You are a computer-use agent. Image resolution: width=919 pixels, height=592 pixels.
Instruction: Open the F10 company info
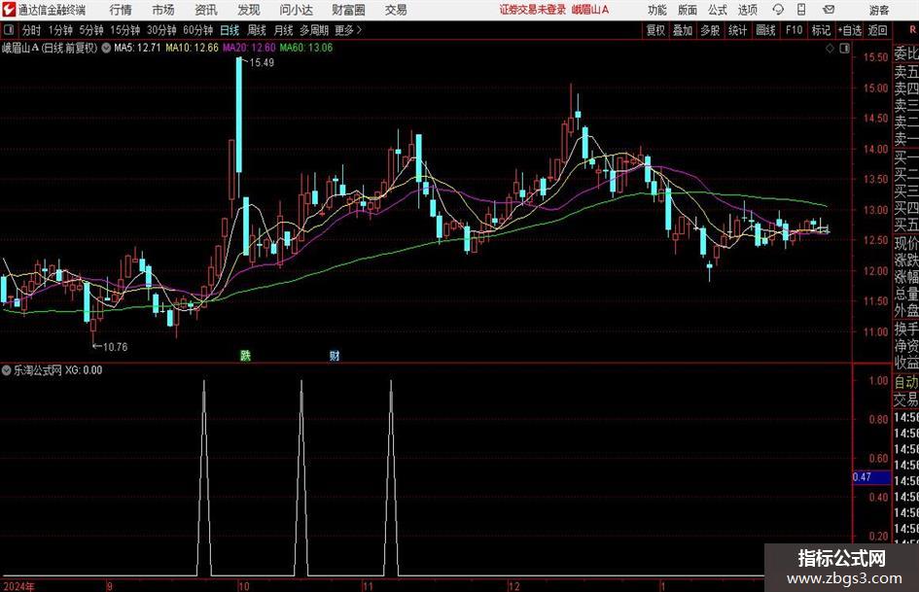[x=794, y=30]
